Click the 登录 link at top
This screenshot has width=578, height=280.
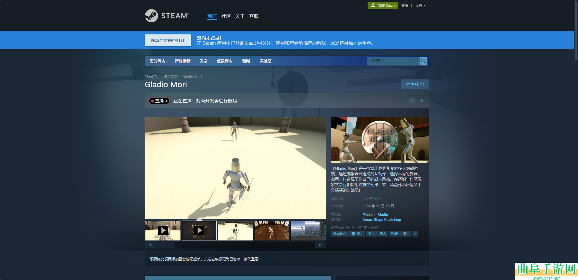tap(404, 5)
